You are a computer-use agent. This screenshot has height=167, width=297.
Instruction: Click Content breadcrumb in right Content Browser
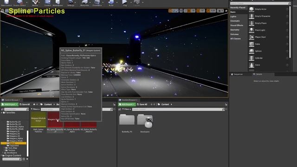165,104
